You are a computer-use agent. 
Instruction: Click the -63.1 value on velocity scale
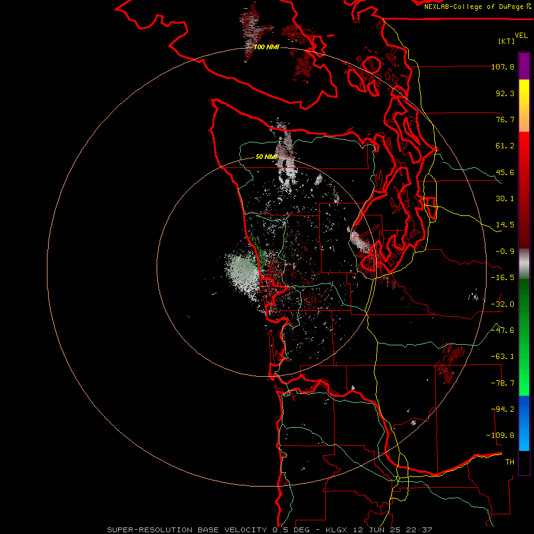pyautogui.click(x=503, y=357)
